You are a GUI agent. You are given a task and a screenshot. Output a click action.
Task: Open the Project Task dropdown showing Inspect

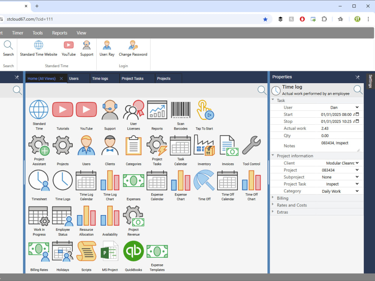(x=340, y=184)
